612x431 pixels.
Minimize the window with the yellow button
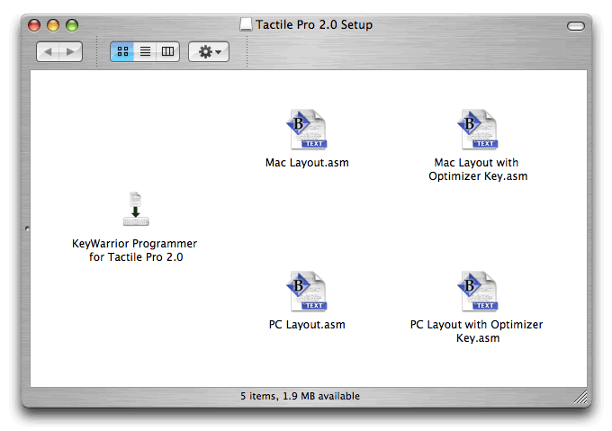(53, 25)
